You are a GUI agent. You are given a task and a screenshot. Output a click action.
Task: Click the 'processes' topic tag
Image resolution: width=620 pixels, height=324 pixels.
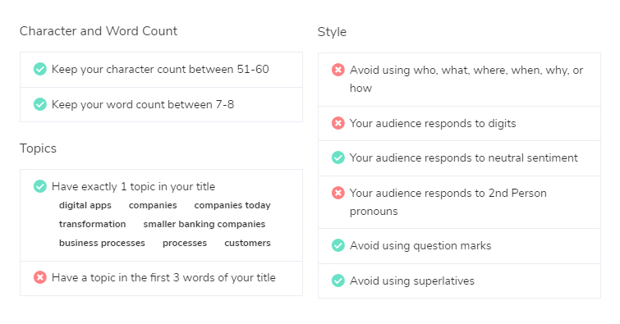185,243
